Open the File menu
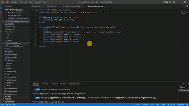Image resolution: width=189 pixels, height=106 pixels. [x=3, y=2]
